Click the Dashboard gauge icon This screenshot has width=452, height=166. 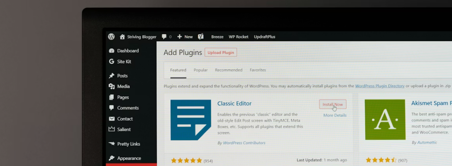[x=112, y=51]
